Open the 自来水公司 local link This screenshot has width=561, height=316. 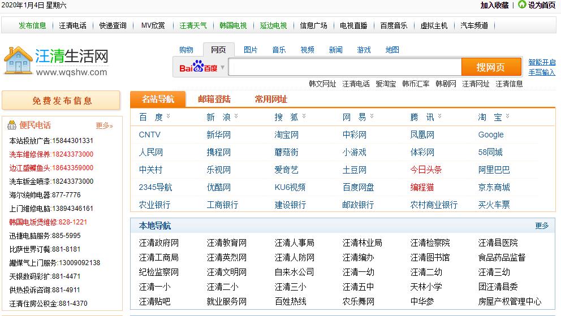(294, 272)
